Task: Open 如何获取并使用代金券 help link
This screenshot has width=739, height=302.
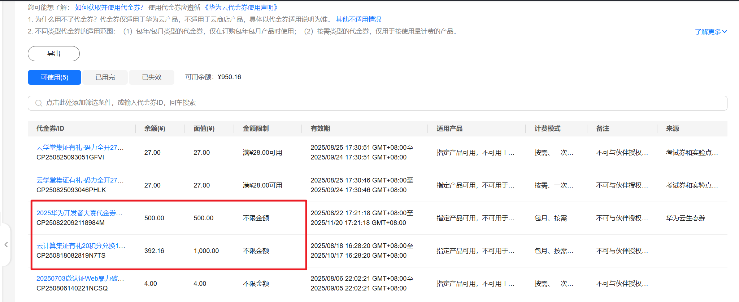Action: tap(109, 8)
